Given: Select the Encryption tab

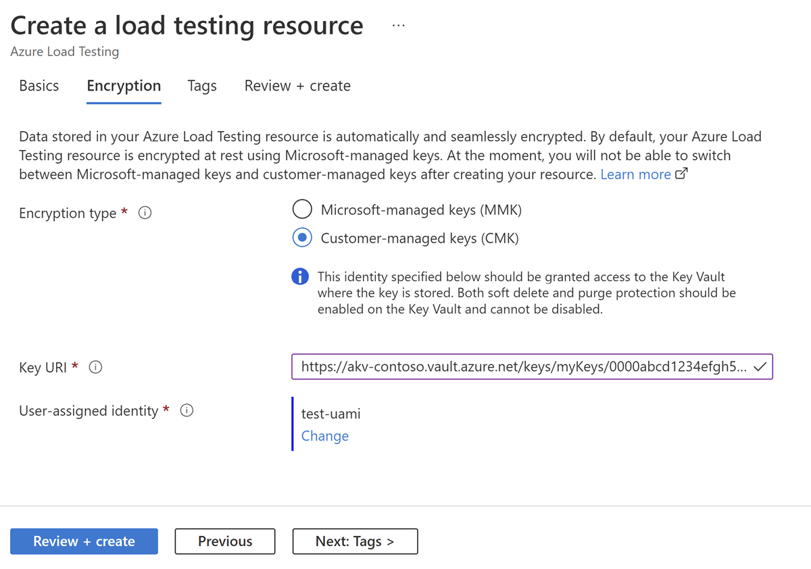Looking at the screenshot, I should [x=124, y=86].
